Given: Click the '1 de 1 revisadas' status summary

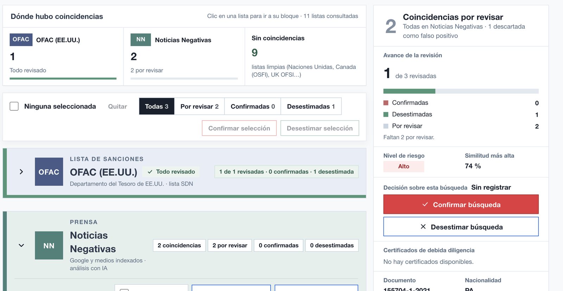Looking at the screenshot, I should 286,172.
